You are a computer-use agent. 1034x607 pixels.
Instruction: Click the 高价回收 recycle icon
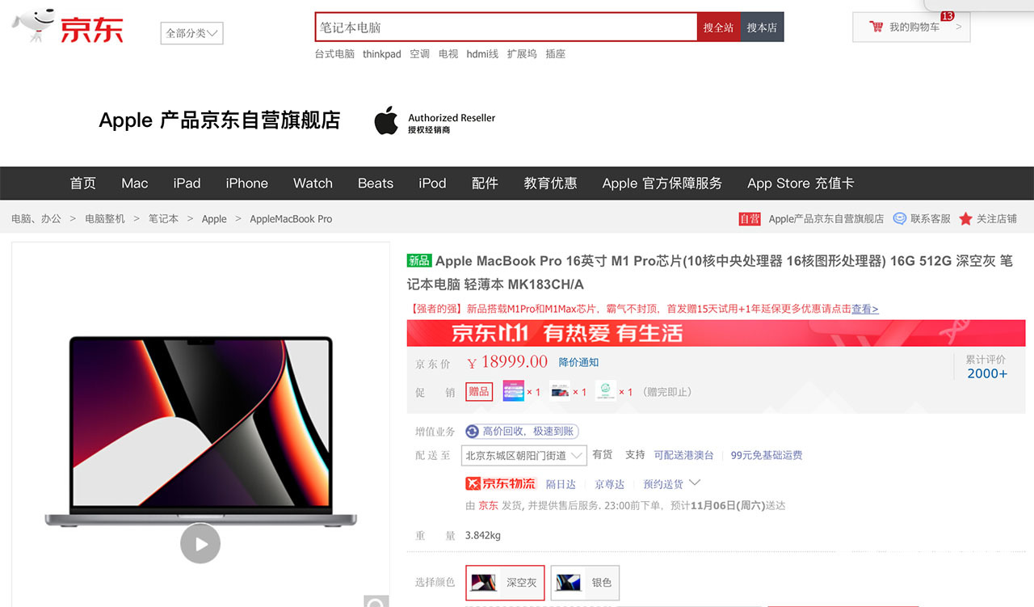(473, 432)
